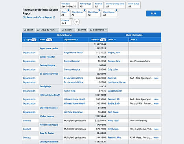The height and width of the screenshot is (144, 184).
Task: Click the Revenue column filter badge
Action: (103, 40)
